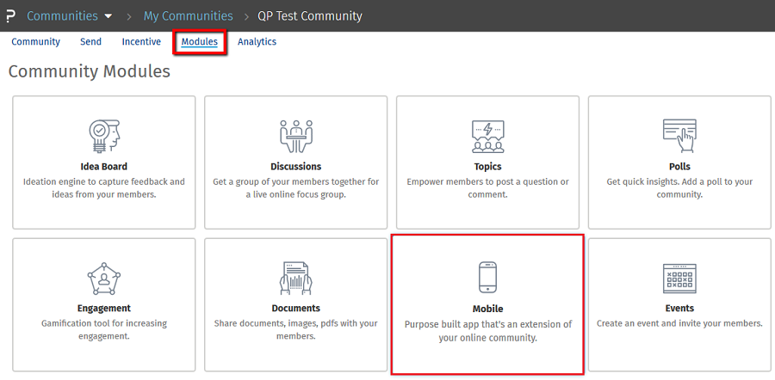Click the Topics chat bubble icon
Image resolution: width=775 pixels, height=380 pixels.
487,136
